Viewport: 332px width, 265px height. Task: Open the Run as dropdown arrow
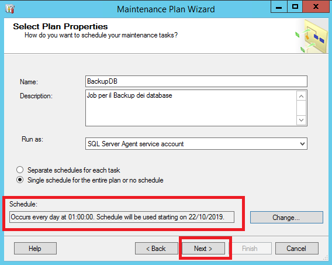pos(302,144)
